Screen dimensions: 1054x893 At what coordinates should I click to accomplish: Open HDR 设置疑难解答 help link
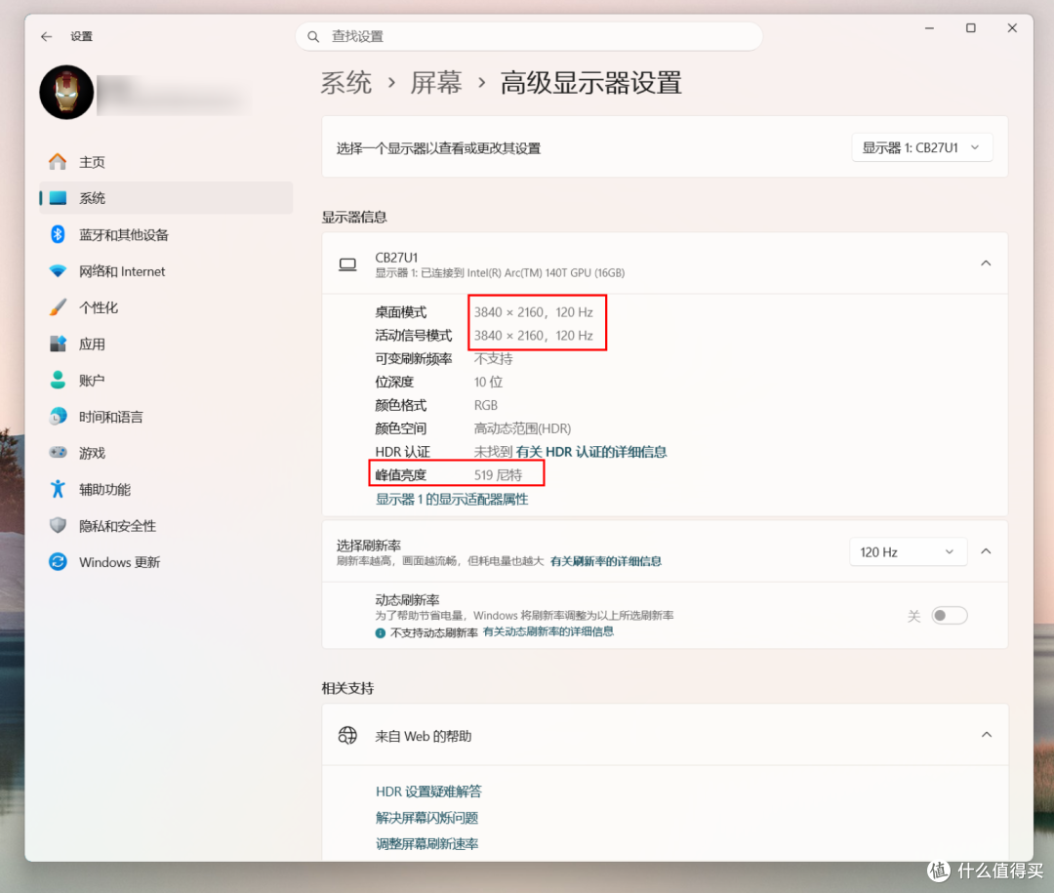point(428,792)
